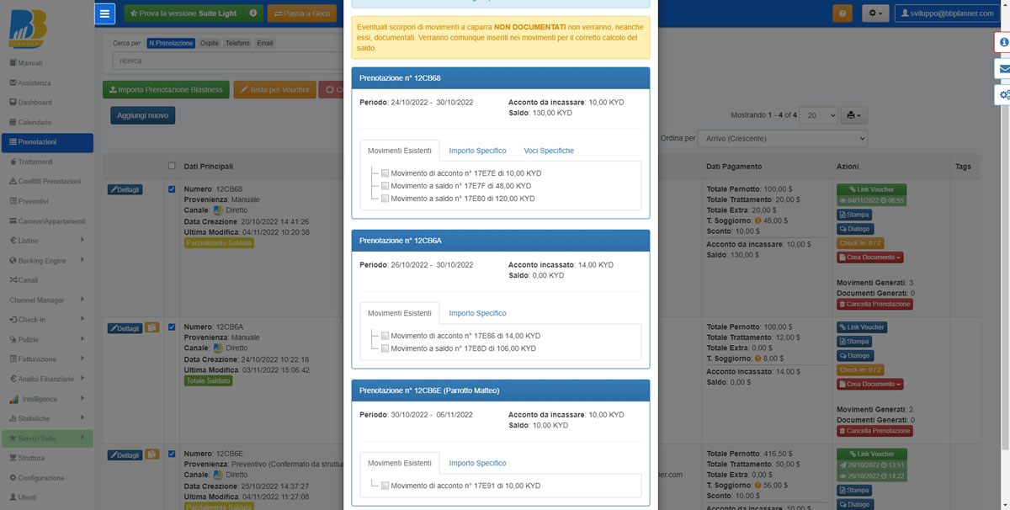Check Movimento di acconto n° 17E7E checkbox
This screenshot has width=1010, height=510.
click(385, 173)
